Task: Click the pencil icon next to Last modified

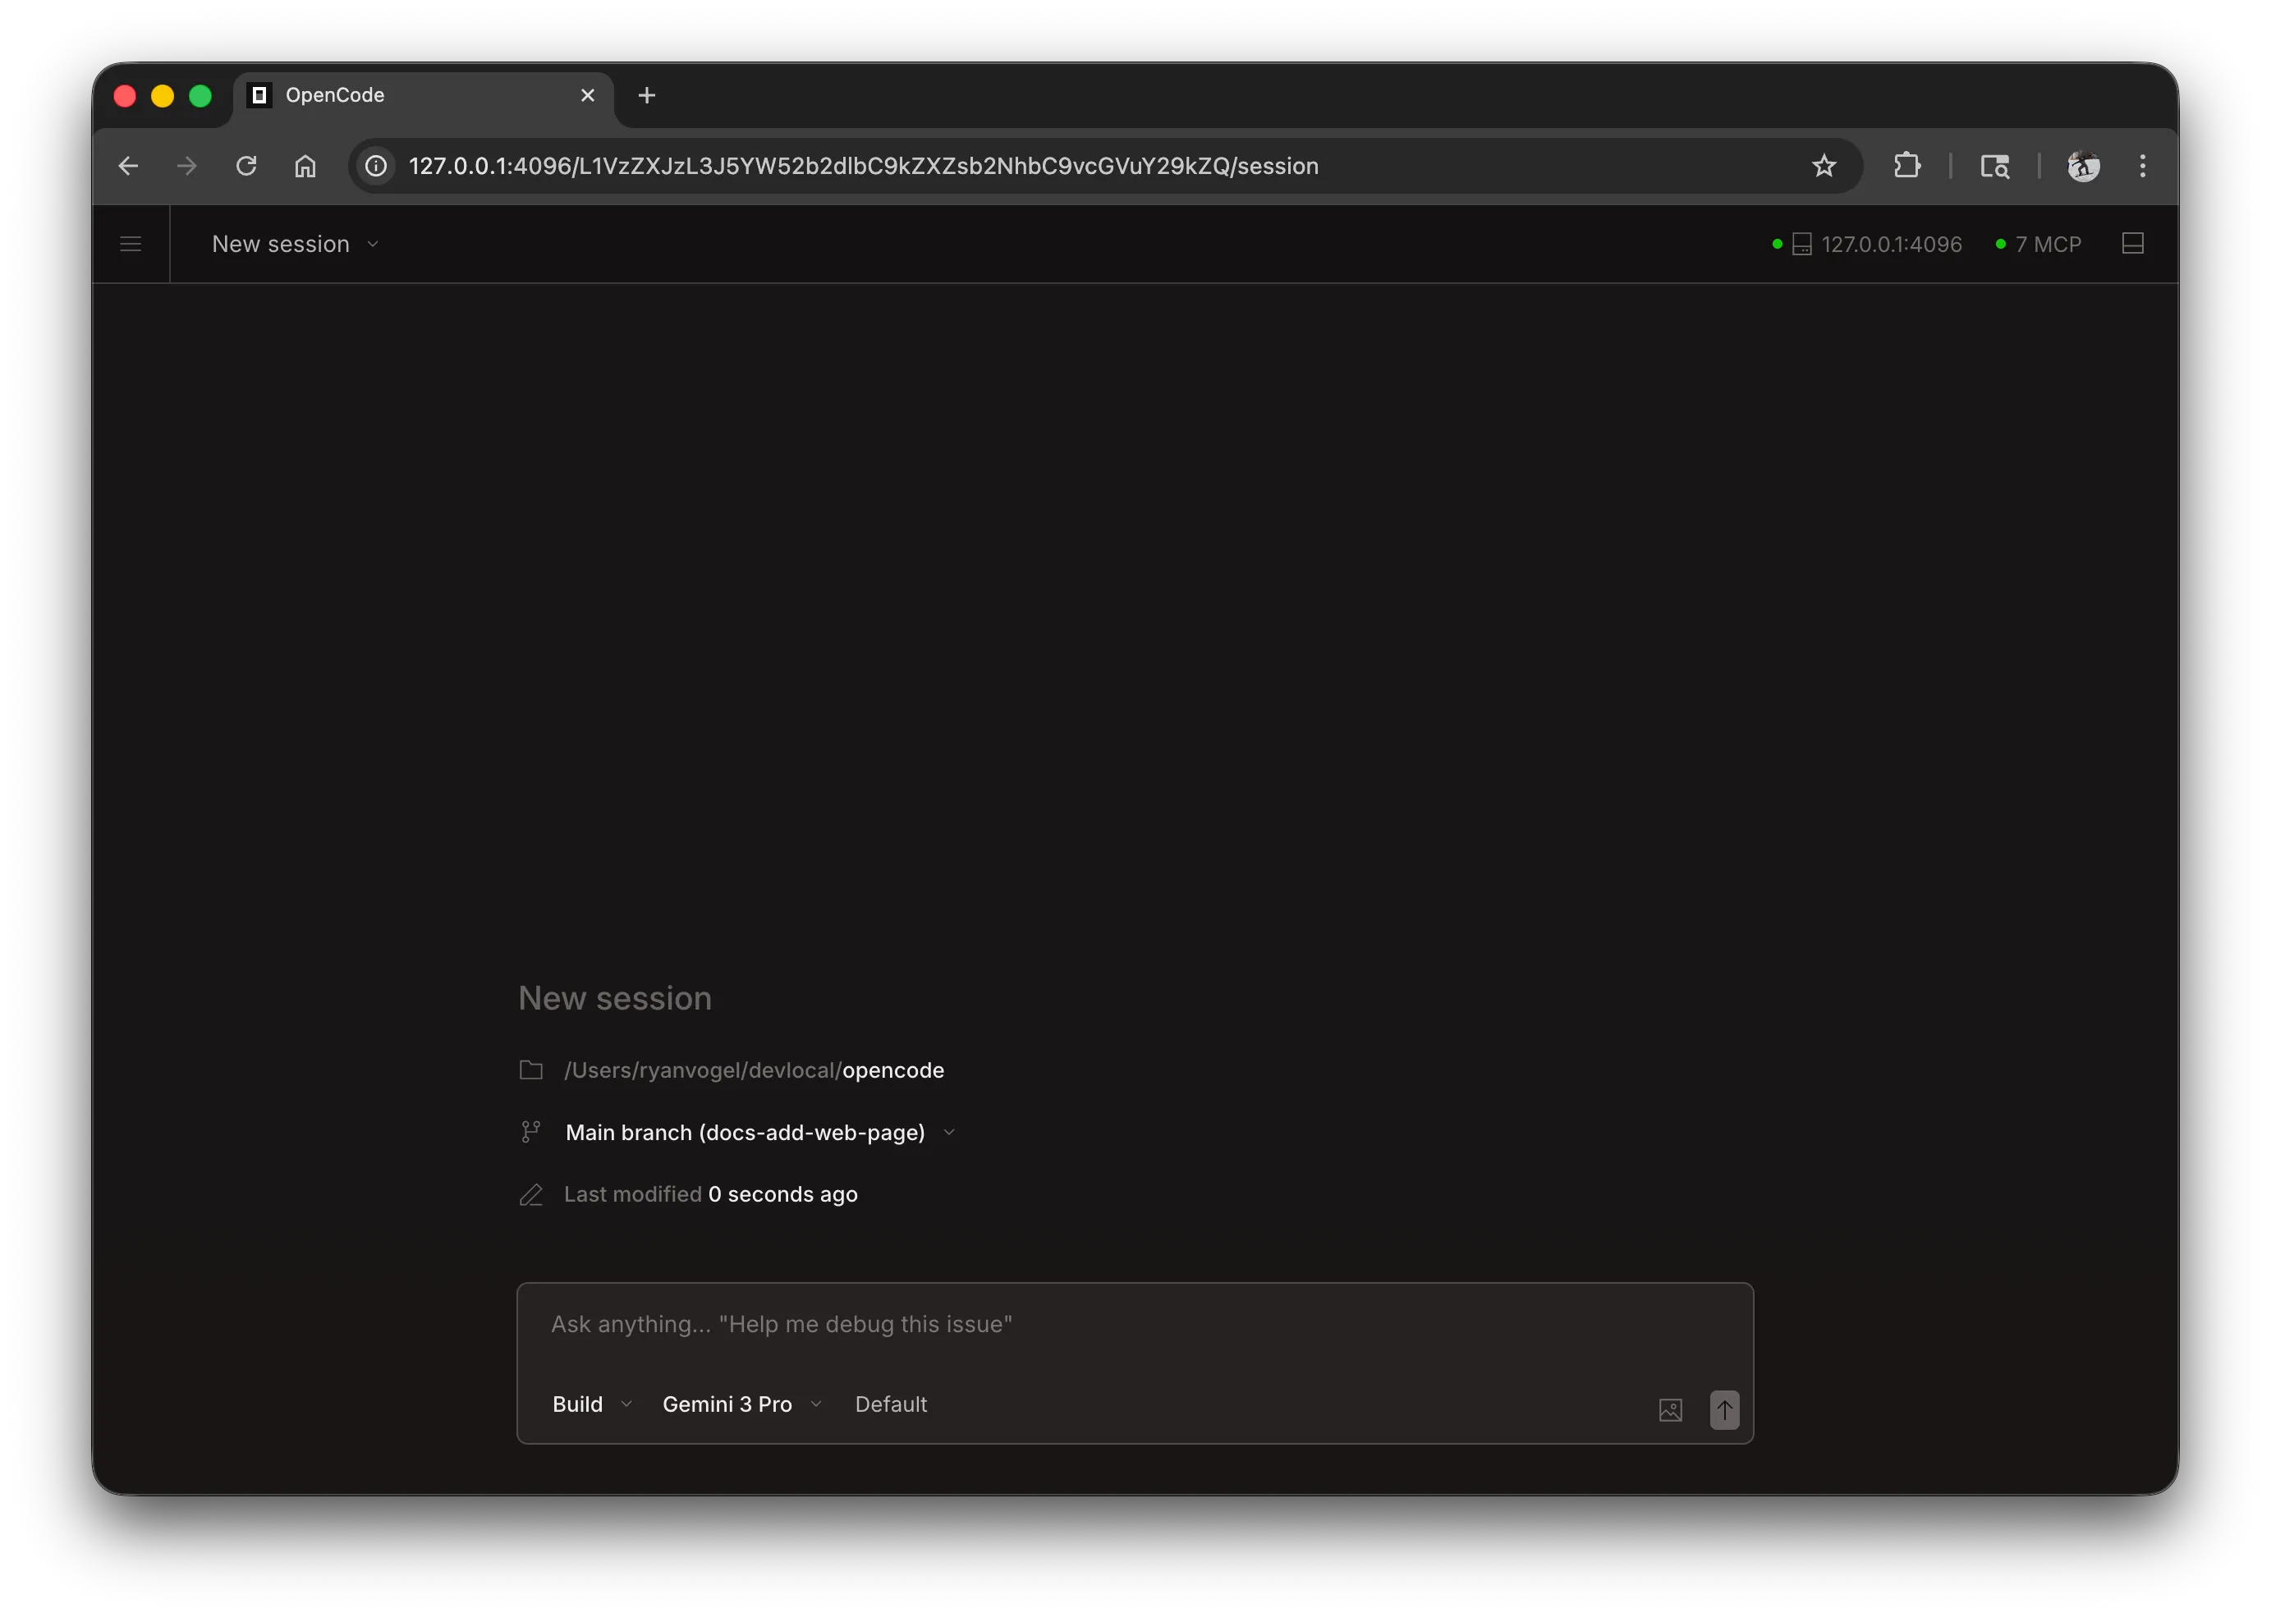Action: click(531, 1193)
